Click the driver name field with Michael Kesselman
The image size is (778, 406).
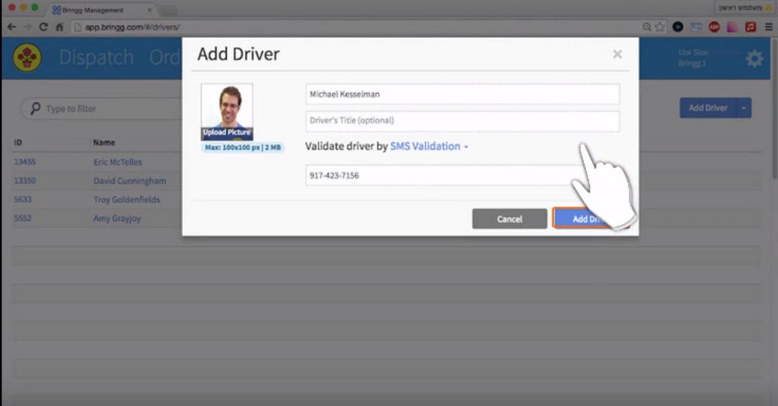coord(462,94)
